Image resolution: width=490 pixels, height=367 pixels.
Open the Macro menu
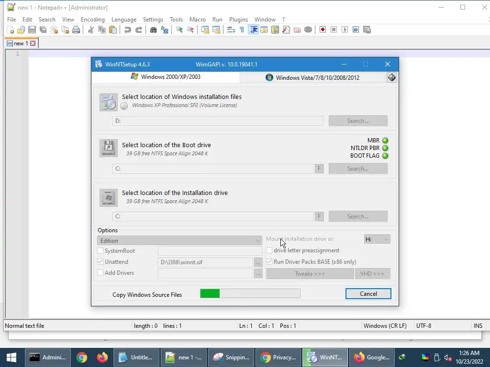click(x=198, y=19)
